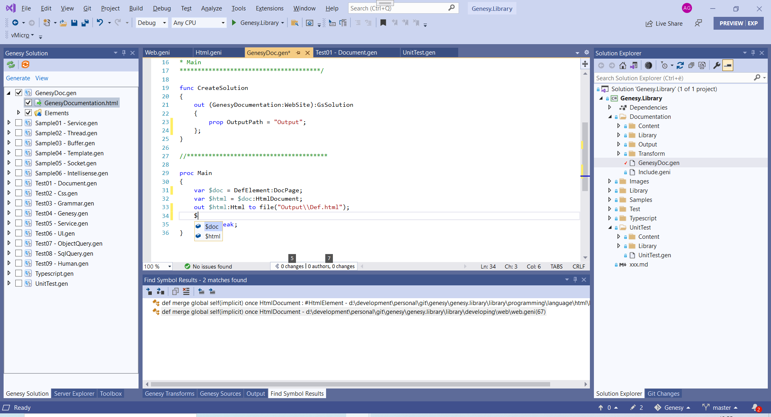Uncheck the GenesyDoc.gen checkbox
The height and width of the screenshot is (417, 771).
click(18, 93)
